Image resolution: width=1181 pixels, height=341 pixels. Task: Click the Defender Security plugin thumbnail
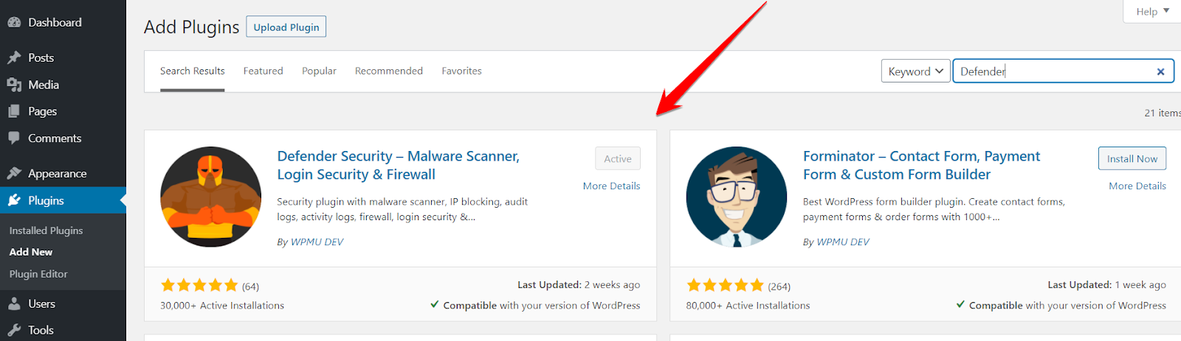click(211, 197)
